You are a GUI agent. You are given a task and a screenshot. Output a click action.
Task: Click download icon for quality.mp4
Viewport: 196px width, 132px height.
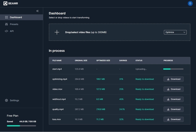[x=168, y=109]
